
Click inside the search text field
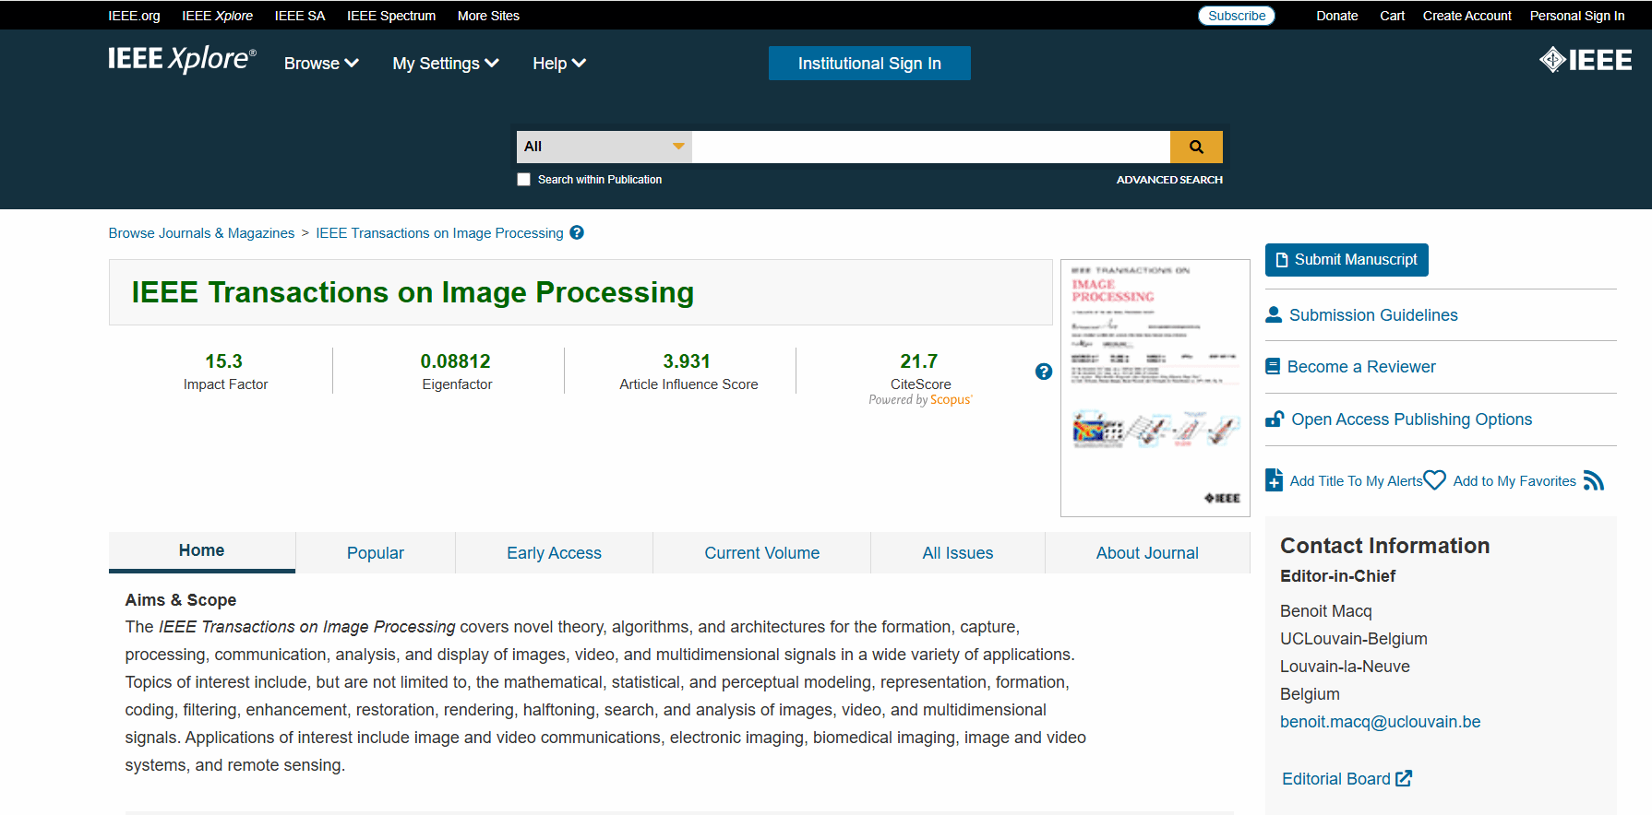[931, 147]
